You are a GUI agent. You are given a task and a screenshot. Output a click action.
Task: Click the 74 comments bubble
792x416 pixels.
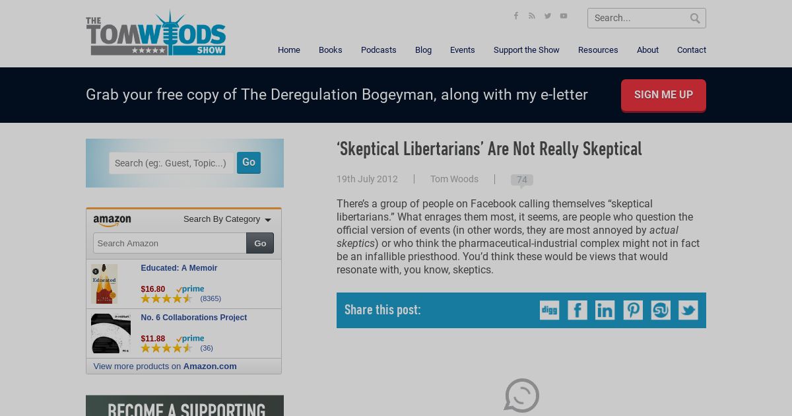522,180
